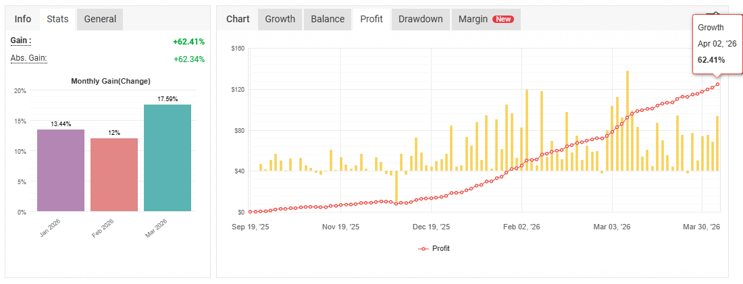The width and height of the screenshot is (743, 284).
Task: Click the Monthly Gain(Change) chart title
Action: click(111, 81)
